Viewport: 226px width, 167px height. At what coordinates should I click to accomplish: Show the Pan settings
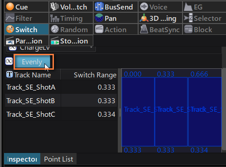tap(115, 18)
